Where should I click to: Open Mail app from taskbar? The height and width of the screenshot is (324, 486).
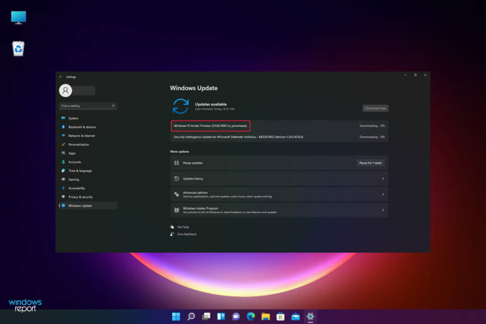295,316
